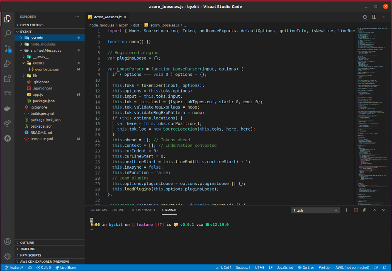Split the editor to the right
Image resolution: width=392 pixels, height=271 pixels.
tap(374, 17)
